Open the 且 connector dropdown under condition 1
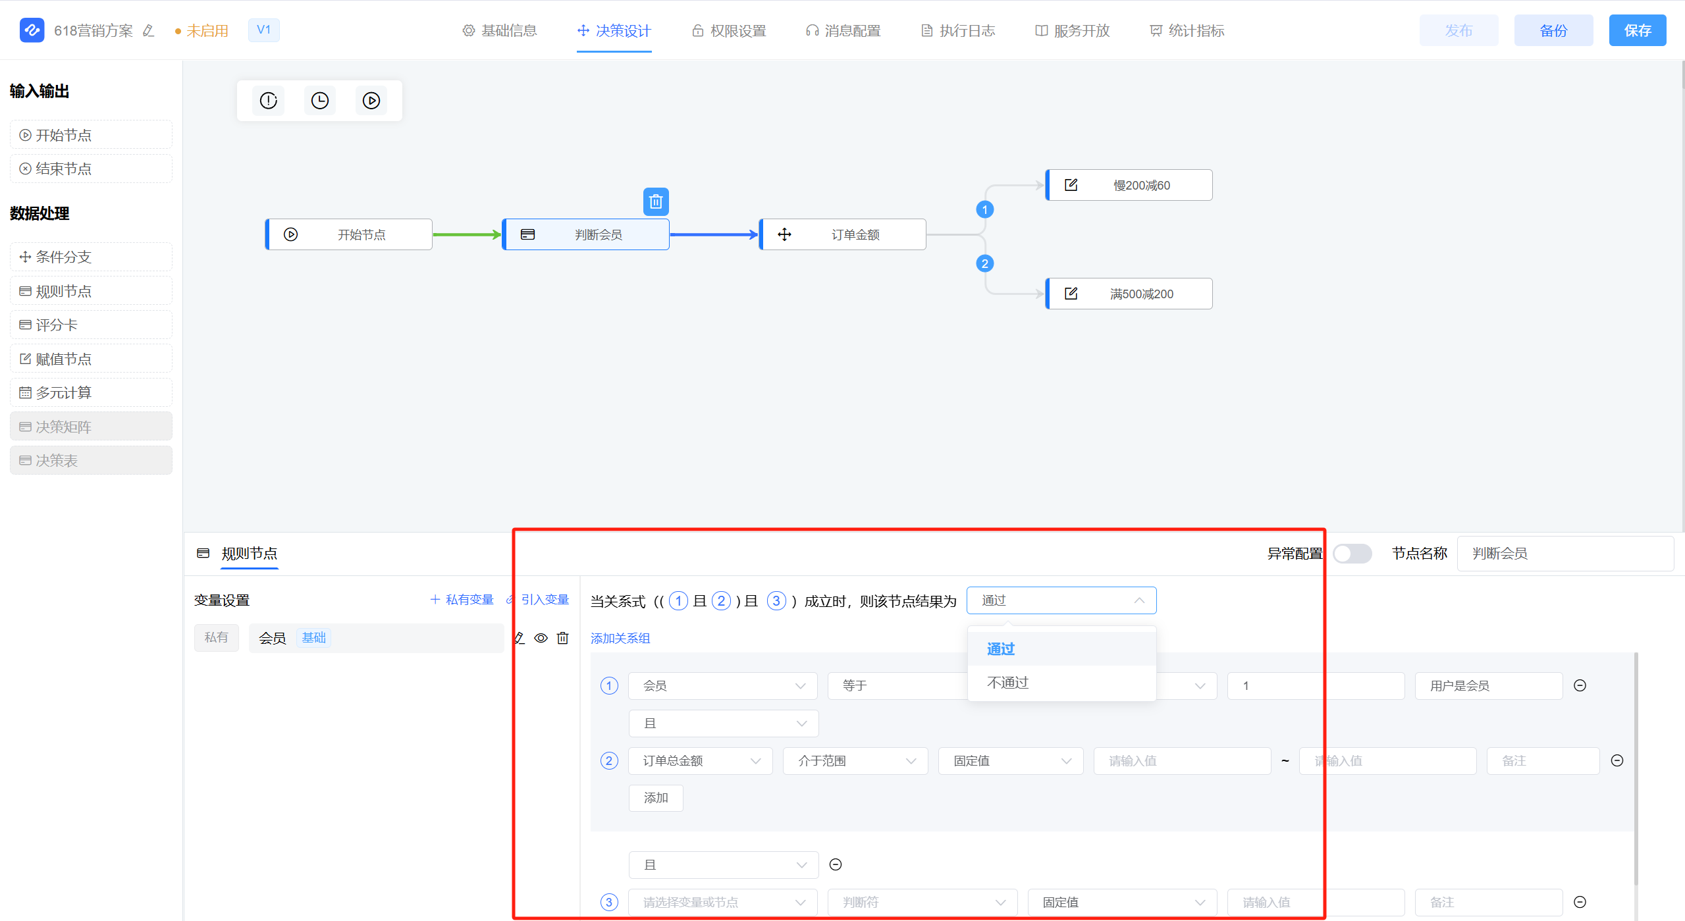Image resolution: width=1685 pixels, height=921 pixels. click(723, 724)
